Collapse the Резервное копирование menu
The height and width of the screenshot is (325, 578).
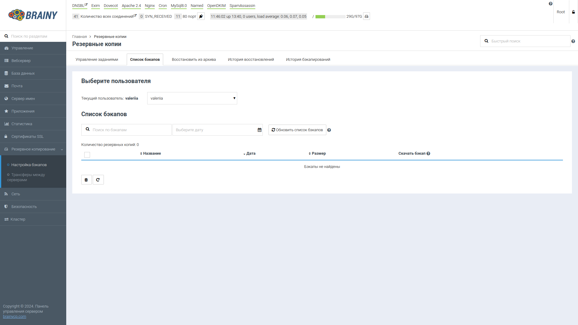(62, 149)
